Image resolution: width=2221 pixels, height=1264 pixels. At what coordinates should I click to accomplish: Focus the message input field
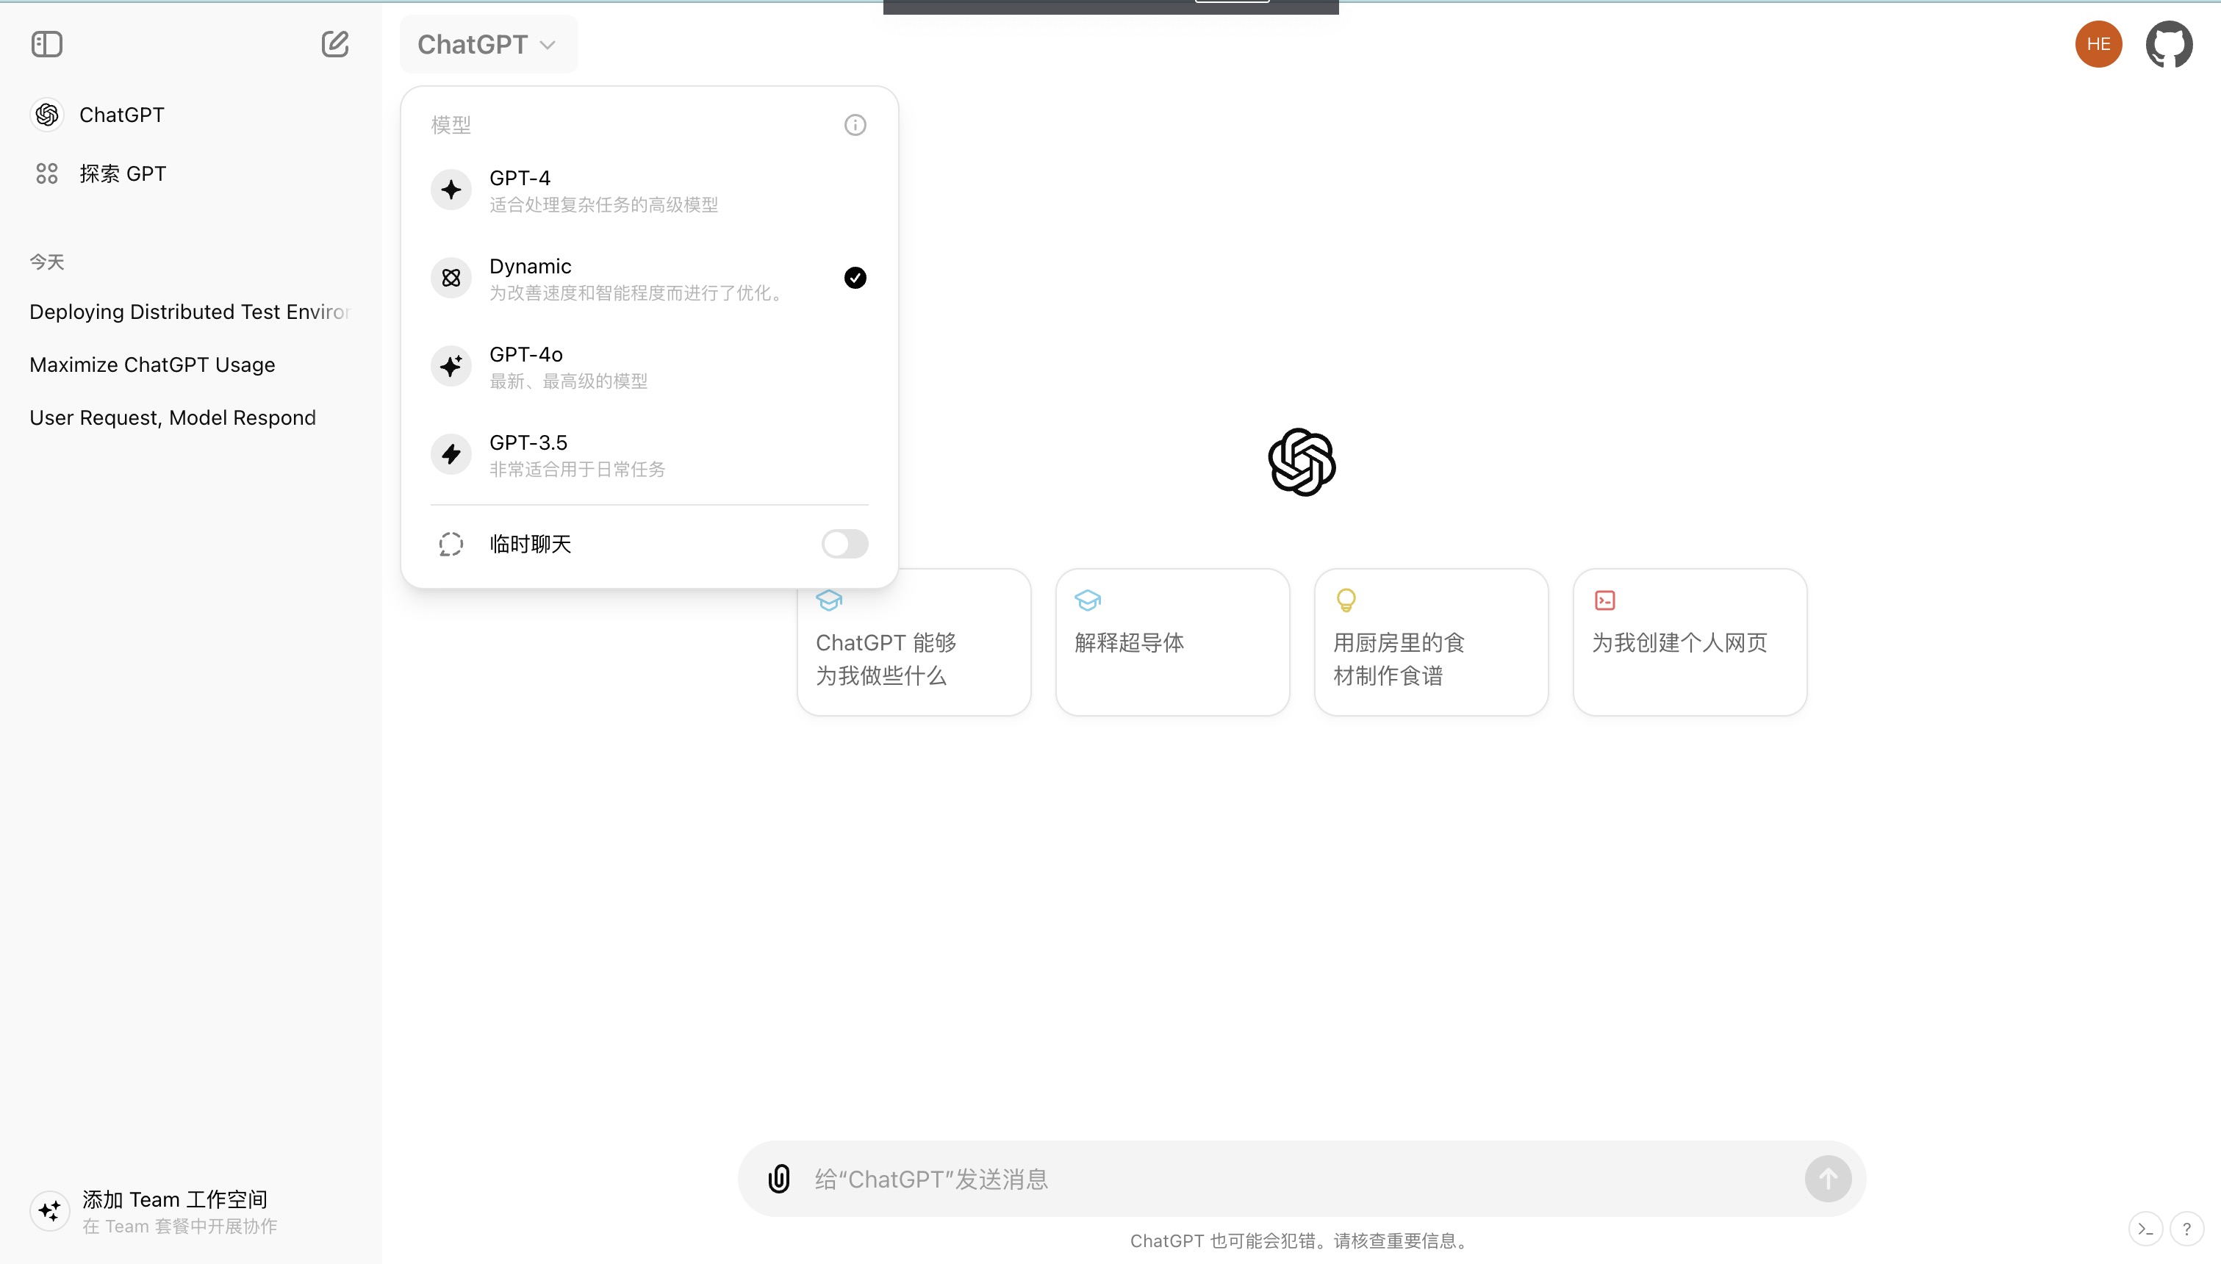pyautogui.click(x=1302, y=1179)
